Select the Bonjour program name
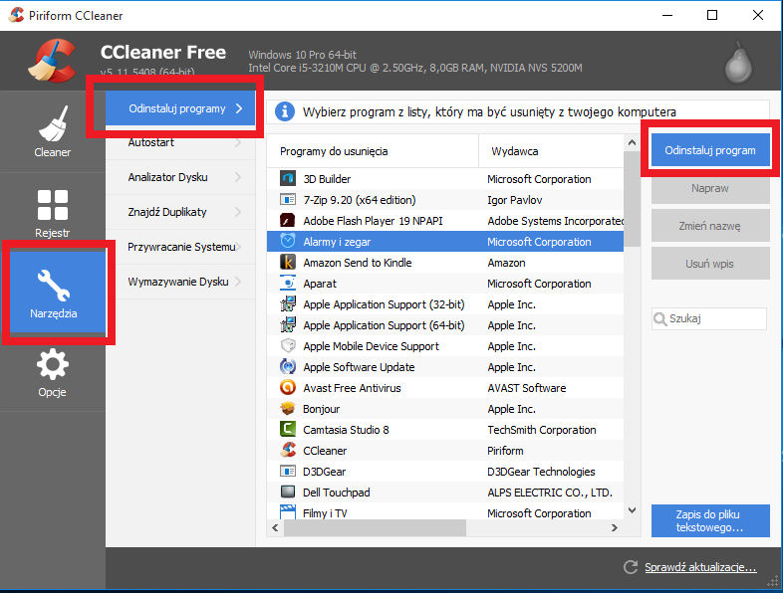 (321, 409)
